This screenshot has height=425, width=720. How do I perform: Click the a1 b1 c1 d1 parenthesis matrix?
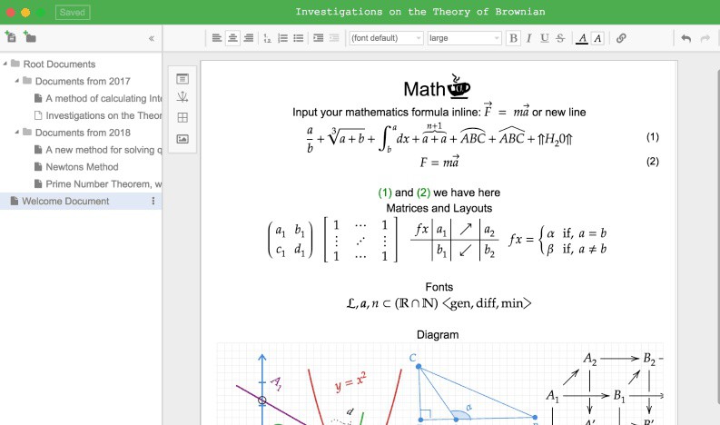291,240
